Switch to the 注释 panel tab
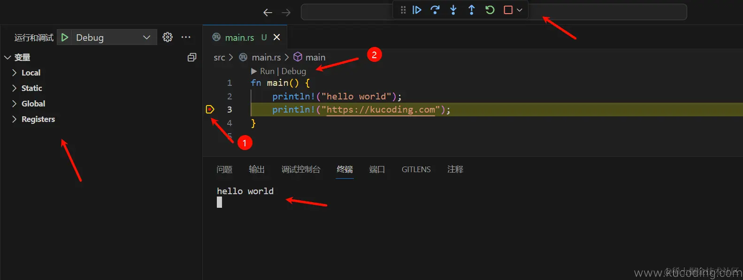This screenshot has height=280, width=743. [455, 169]
